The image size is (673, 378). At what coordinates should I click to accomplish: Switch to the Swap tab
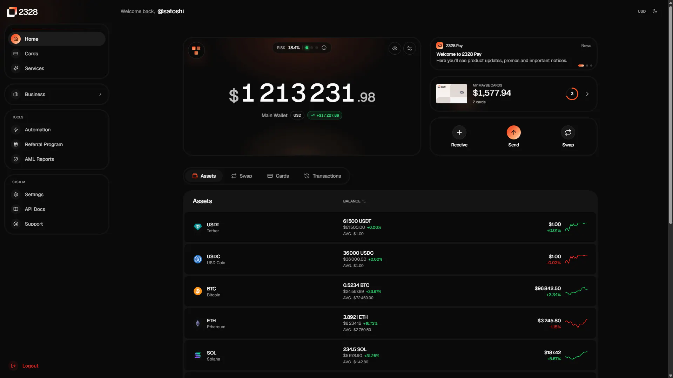241,176
